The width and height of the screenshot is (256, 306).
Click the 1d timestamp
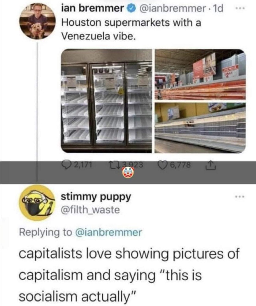218,9
